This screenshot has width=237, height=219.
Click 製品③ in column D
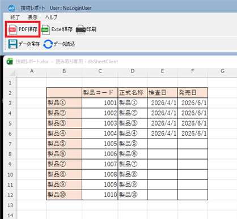(133, 123)
